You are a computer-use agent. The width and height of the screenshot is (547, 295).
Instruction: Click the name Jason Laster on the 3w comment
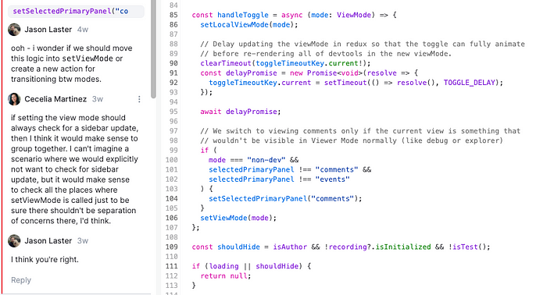click(48, 241)
